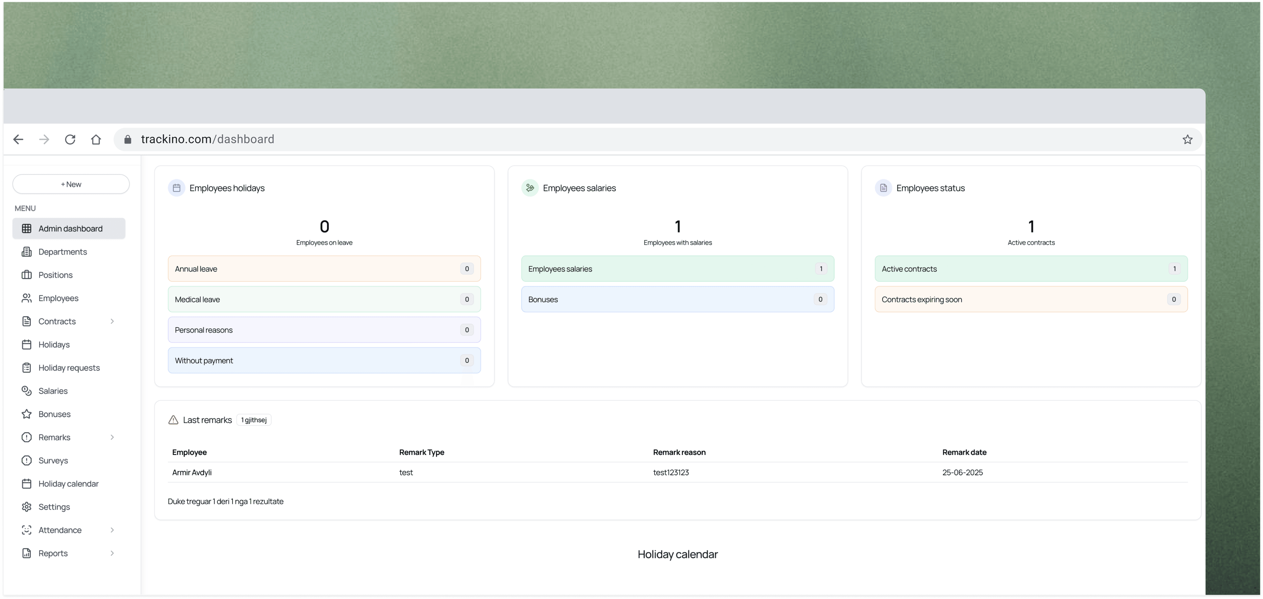The image size is (1263, 599).
Task: Click the browser reload icon
Action: 70,140
